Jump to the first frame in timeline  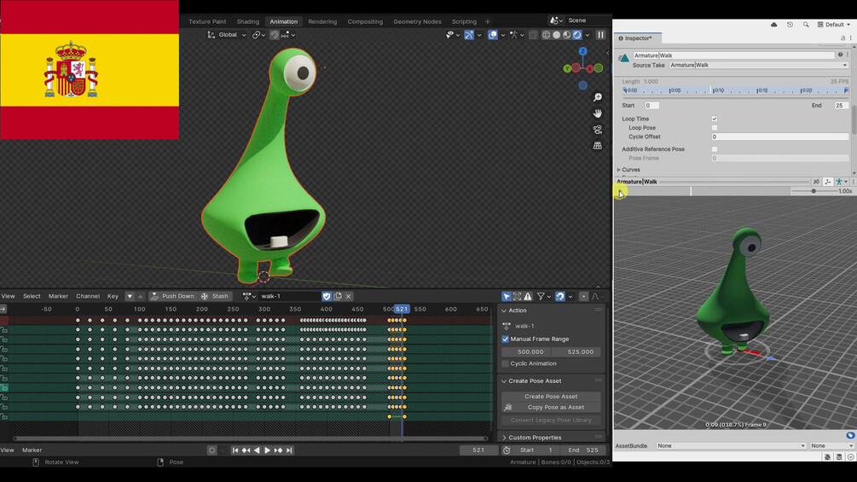tap(235, 450)
